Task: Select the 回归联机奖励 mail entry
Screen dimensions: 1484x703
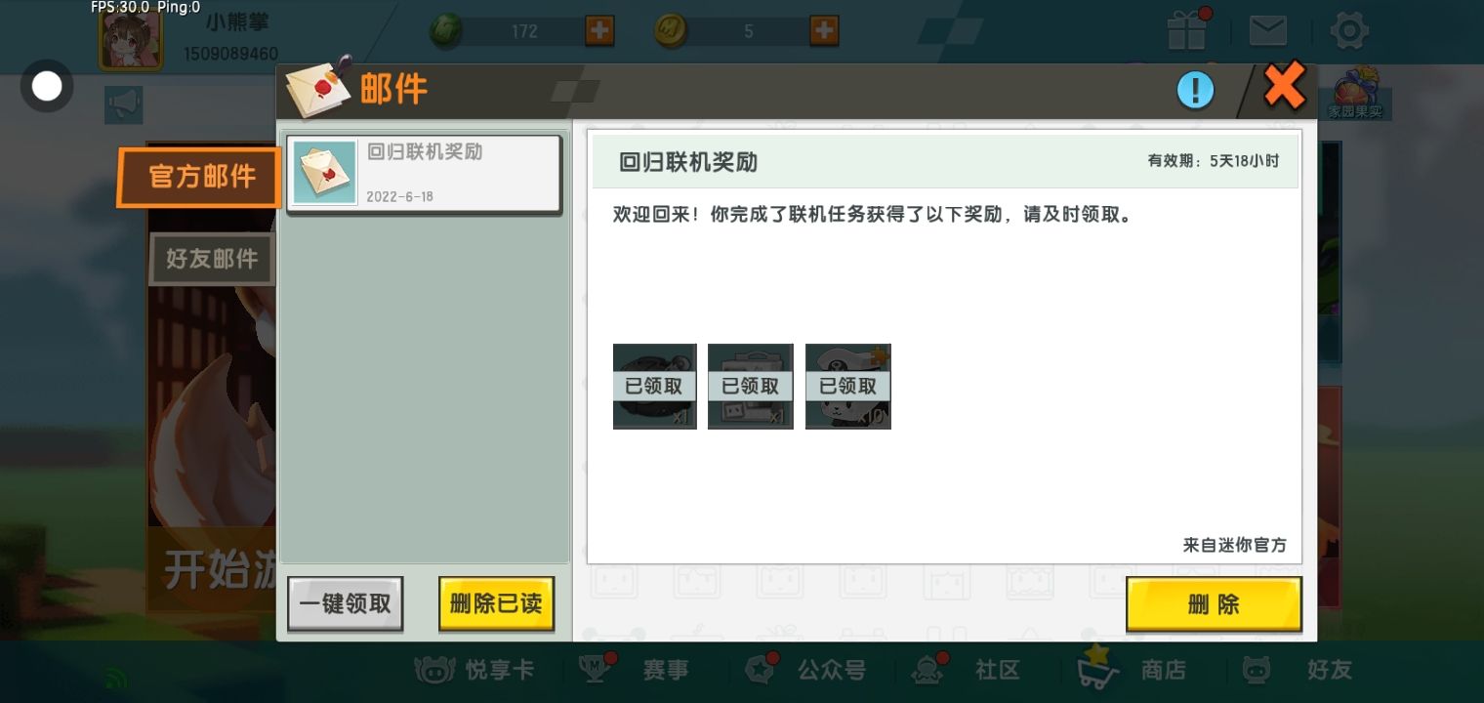Action: tap(423, 174)
